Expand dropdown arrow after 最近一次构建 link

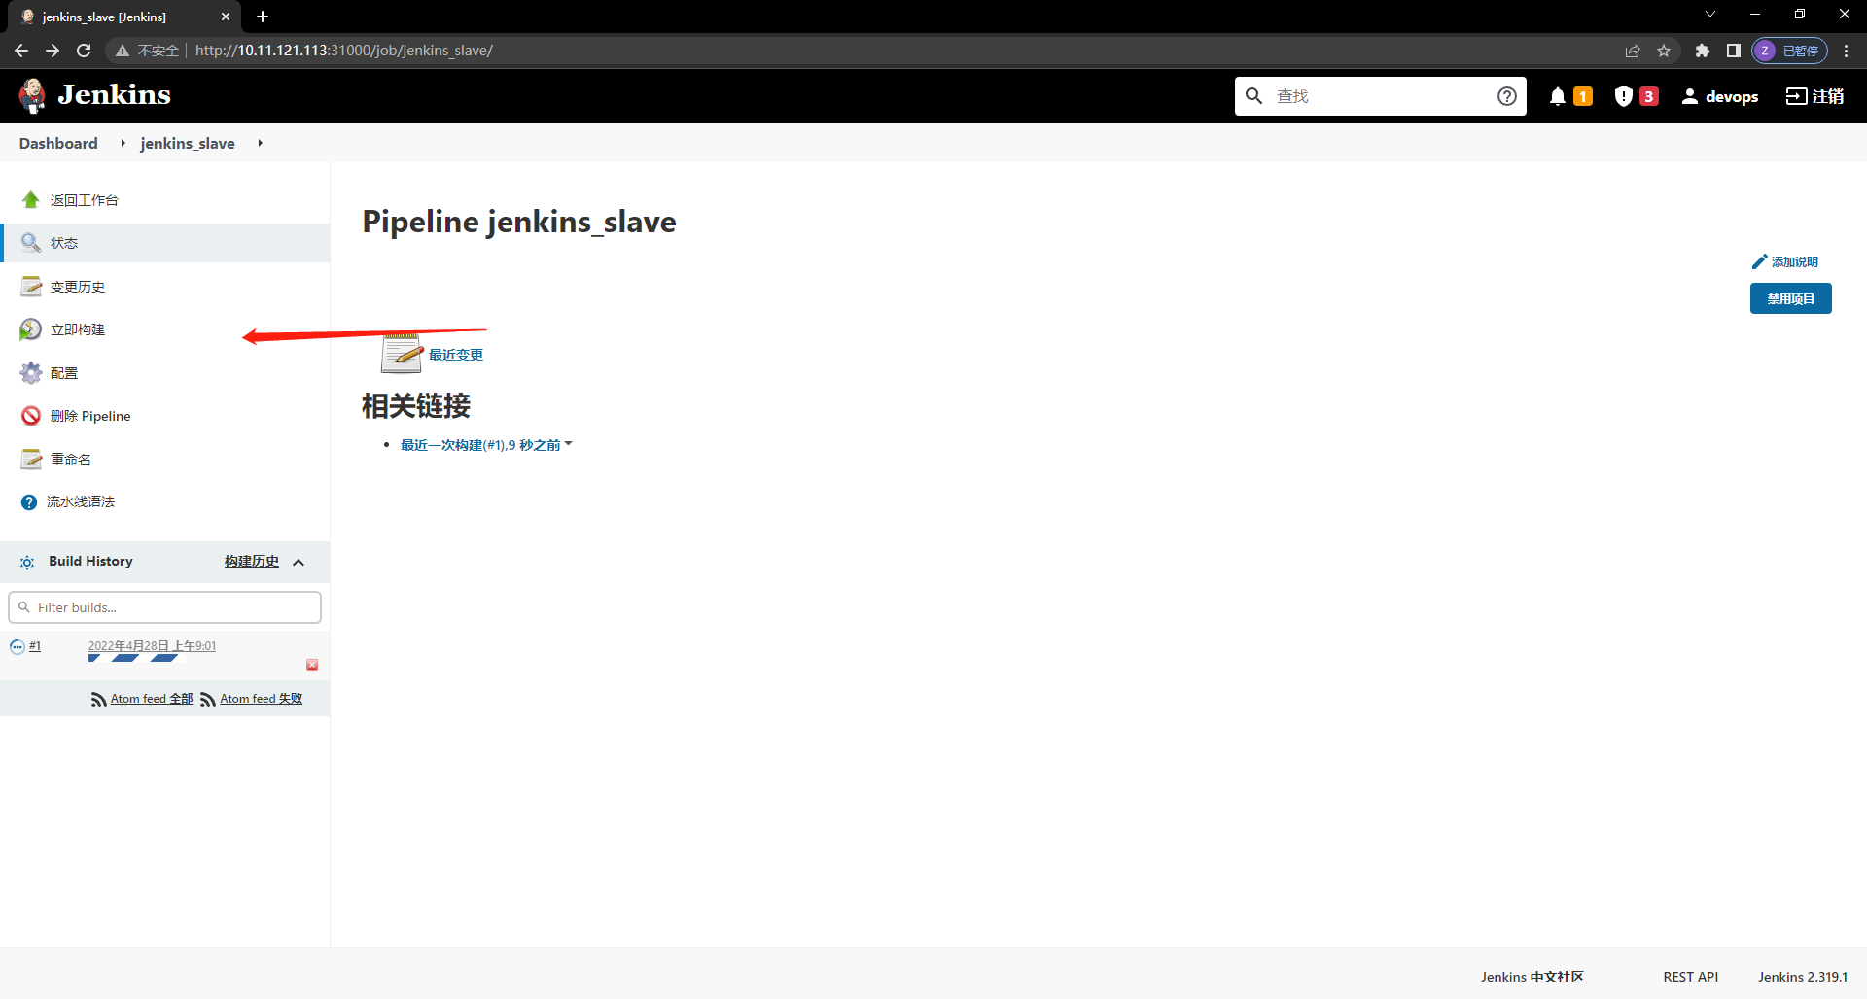click(569, 444)
